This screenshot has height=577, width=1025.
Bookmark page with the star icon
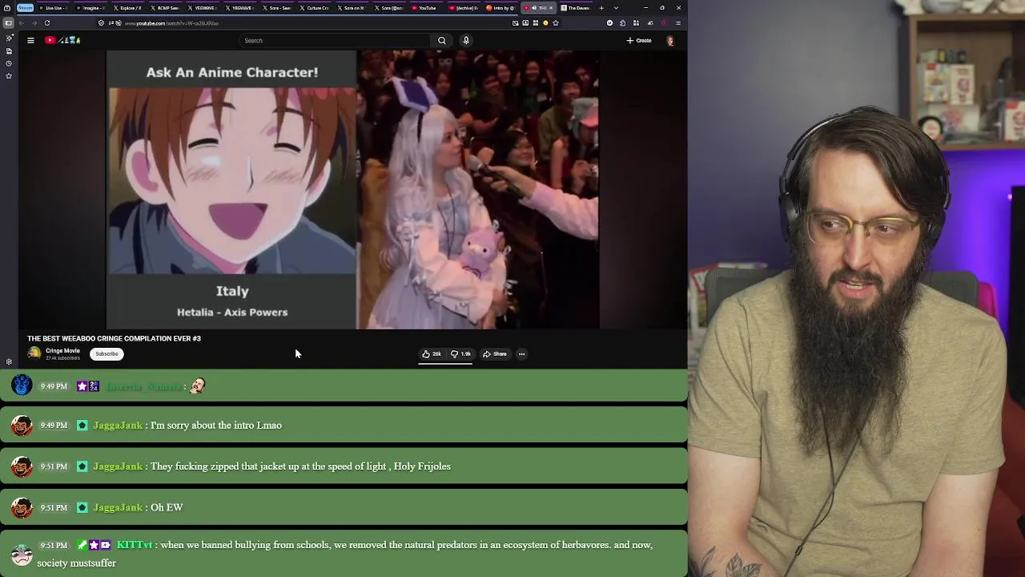556,22
